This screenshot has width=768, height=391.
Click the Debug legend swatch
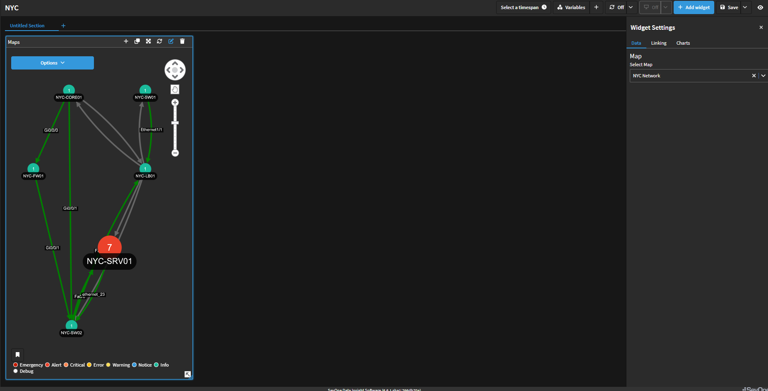(15, 371)
